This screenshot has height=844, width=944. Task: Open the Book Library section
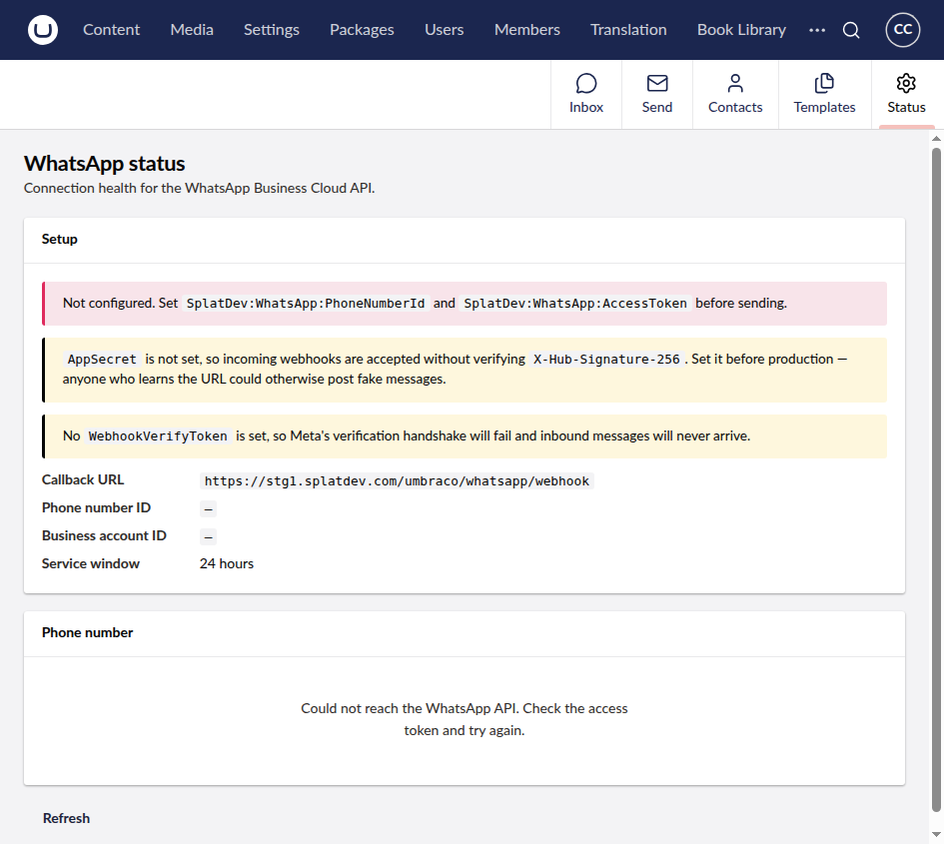(x=741, y=30)
